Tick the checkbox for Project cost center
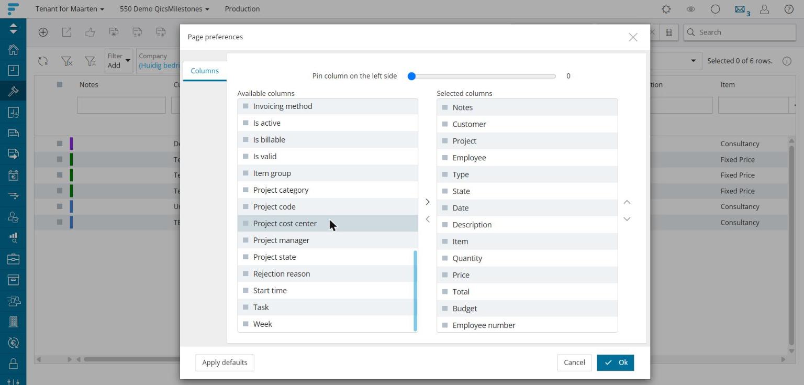 click(x=245, y=224)
